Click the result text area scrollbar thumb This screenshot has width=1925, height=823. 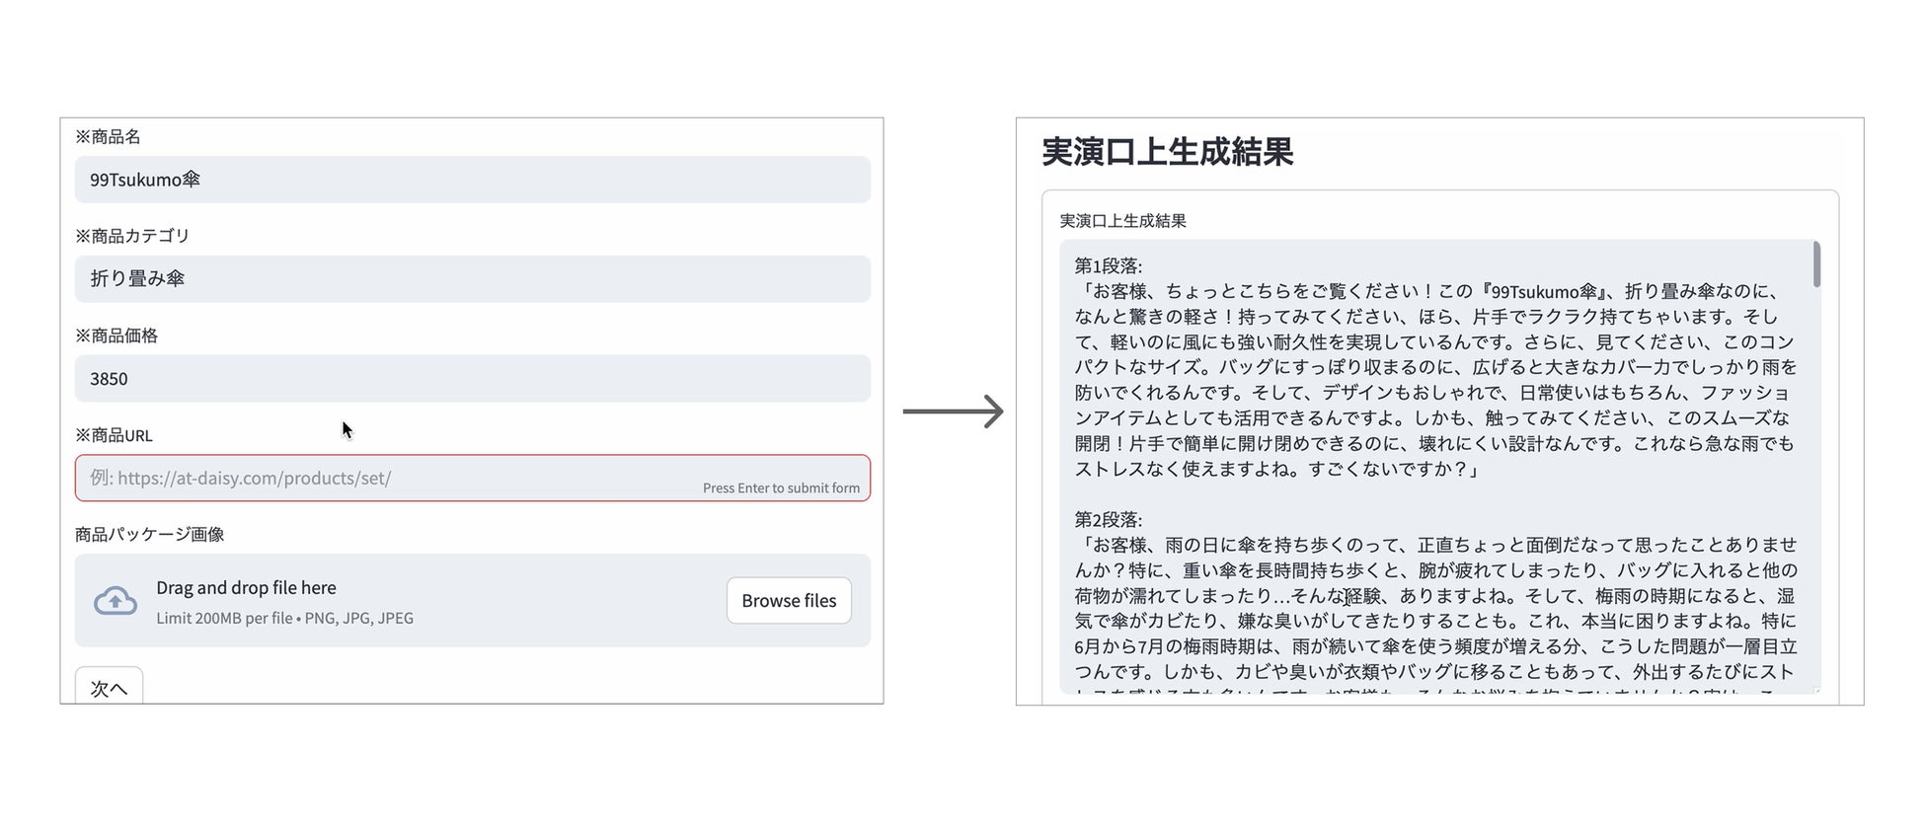coord(1816,264)
